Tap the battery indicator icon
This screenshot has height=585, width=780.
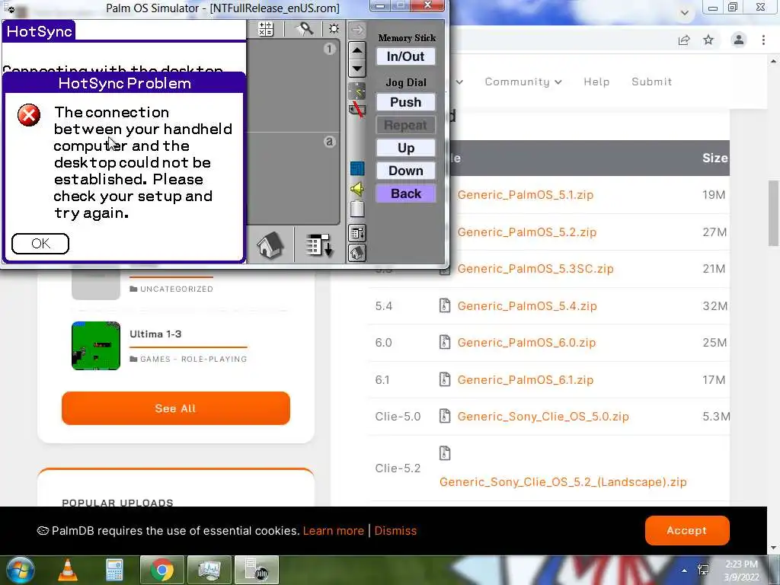(357, 209)
